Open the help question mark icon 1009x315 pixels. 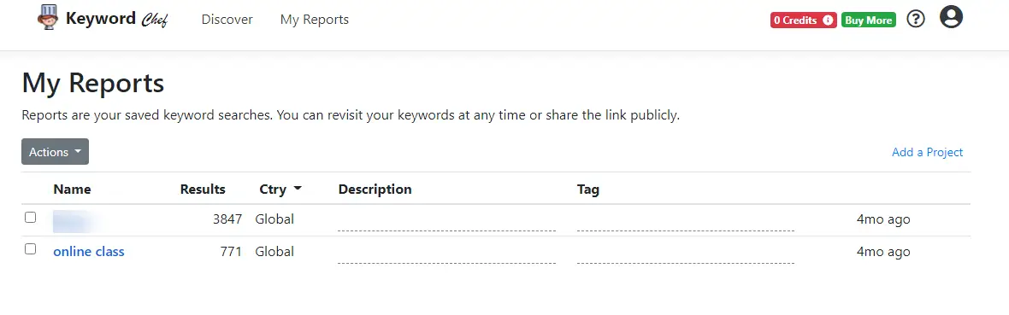915,20
